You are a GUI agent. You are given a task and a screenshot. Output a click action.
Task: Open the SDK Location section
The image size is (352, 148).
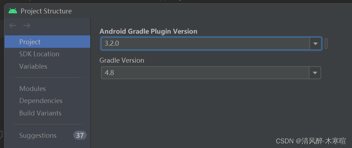click(39, 54)
